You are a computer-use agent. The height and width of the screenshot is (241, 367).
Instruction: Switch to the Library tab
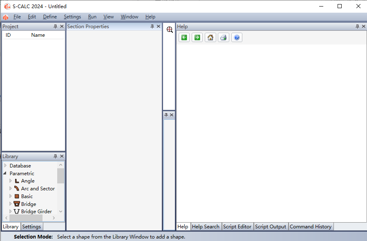tap(11, 226)
